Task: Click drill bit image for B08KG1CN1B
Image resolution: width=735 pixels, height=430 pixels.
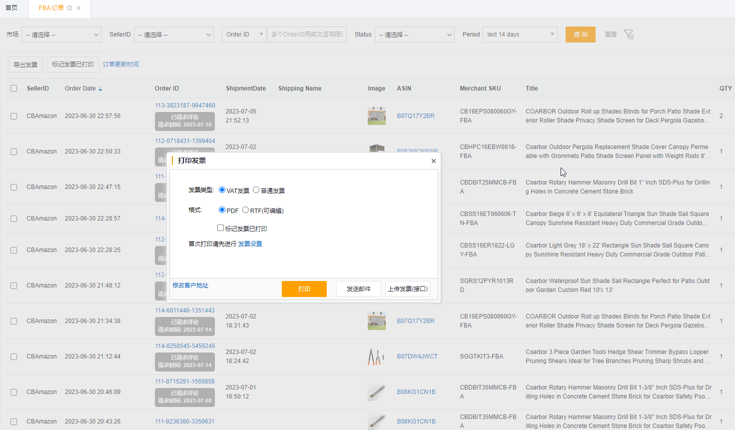Action: (376, 392)
